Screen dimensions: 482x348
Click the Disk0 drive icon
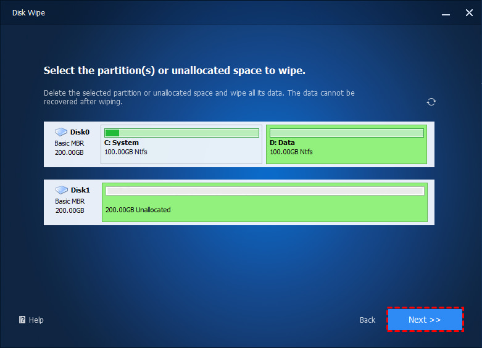coord(61,132)
